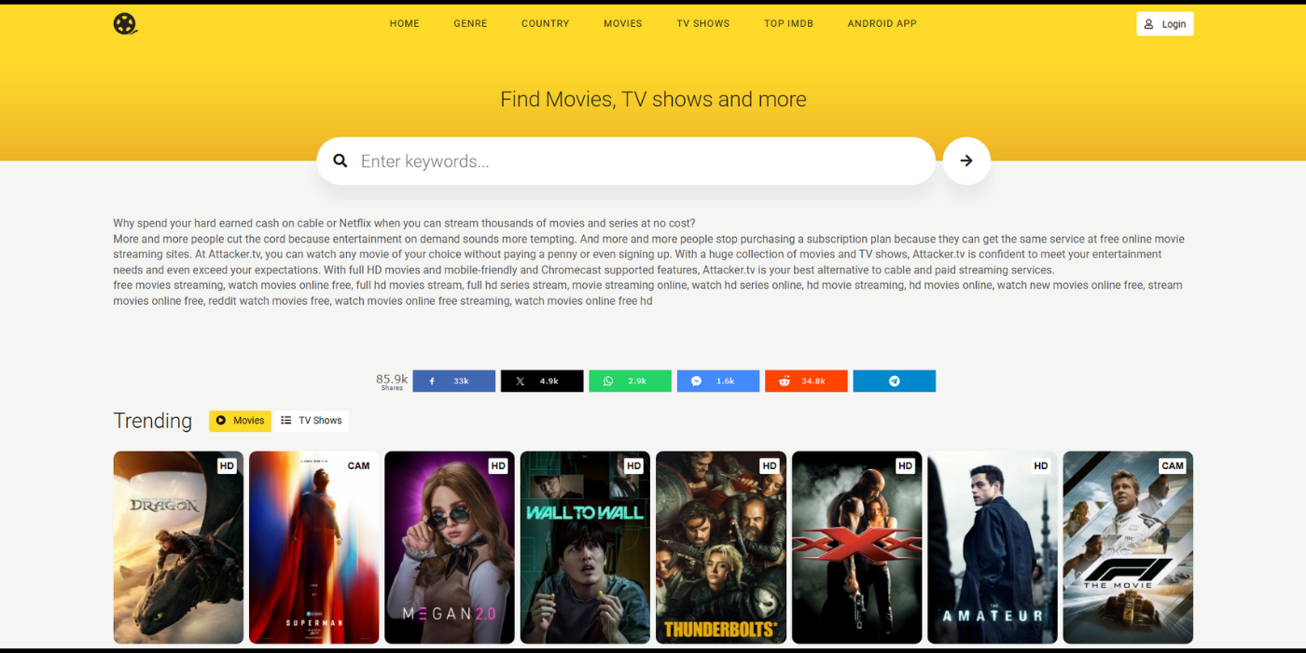Screen dimensions: 1306x653
Task: Open the Genre menu
Action: tap(470, 23)
